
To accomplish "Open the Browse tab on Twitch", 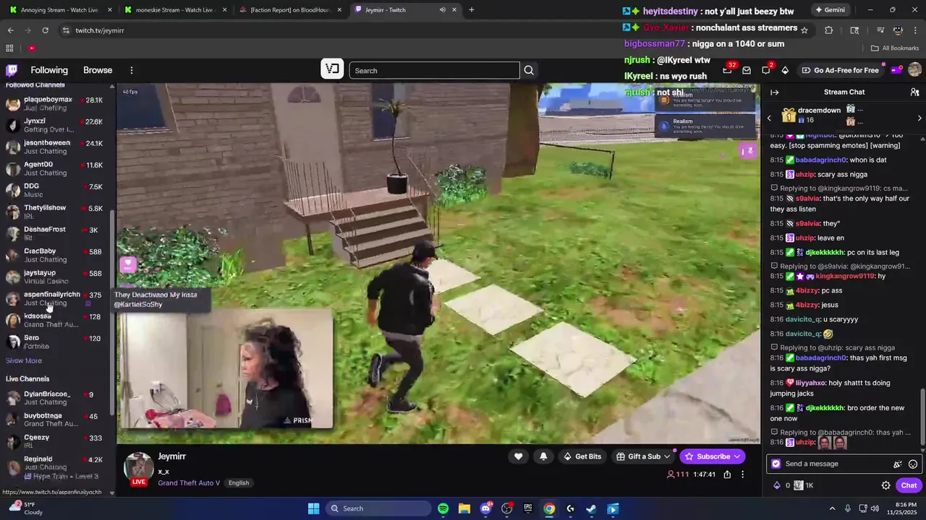I will tap(98, 70).
